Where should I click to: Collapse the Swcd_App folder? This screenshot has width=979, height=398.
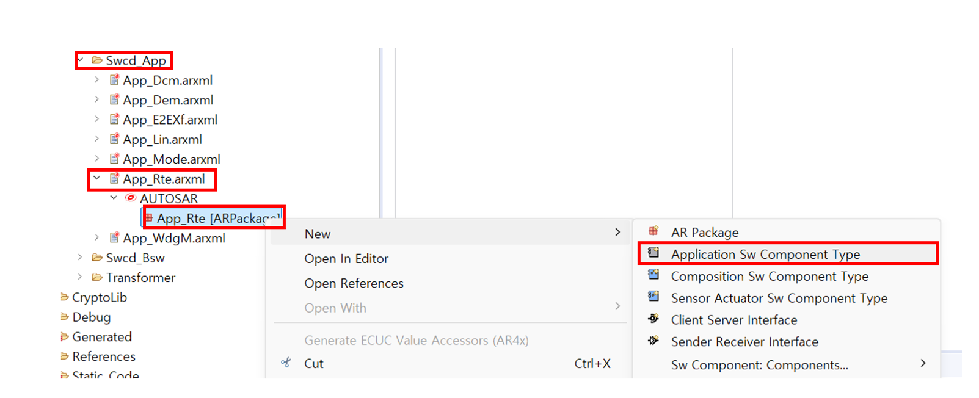tap(81, 60)
